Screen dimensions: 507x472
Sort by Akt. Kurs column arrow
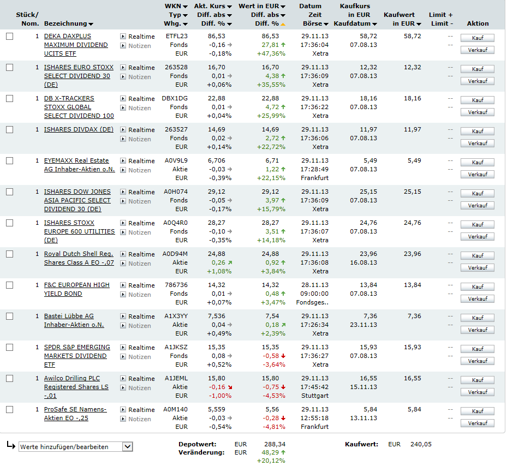click(x=229, y=7)
